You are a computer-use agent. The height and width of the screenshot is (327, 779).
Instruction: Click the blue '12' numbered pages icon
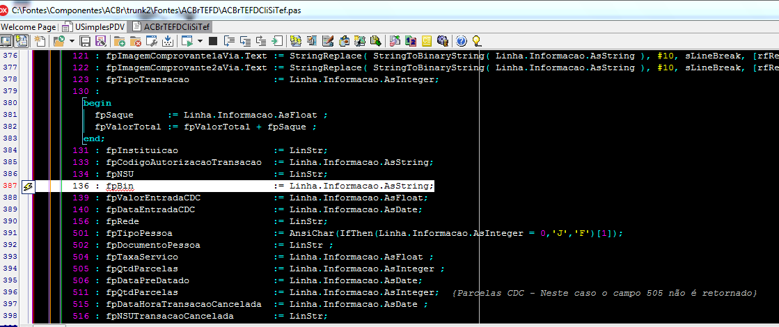pos(411,40)
